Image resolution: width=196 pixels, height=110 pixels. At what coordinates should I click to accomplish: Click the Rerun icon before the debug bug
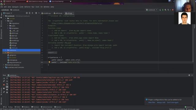pos(160,10)
